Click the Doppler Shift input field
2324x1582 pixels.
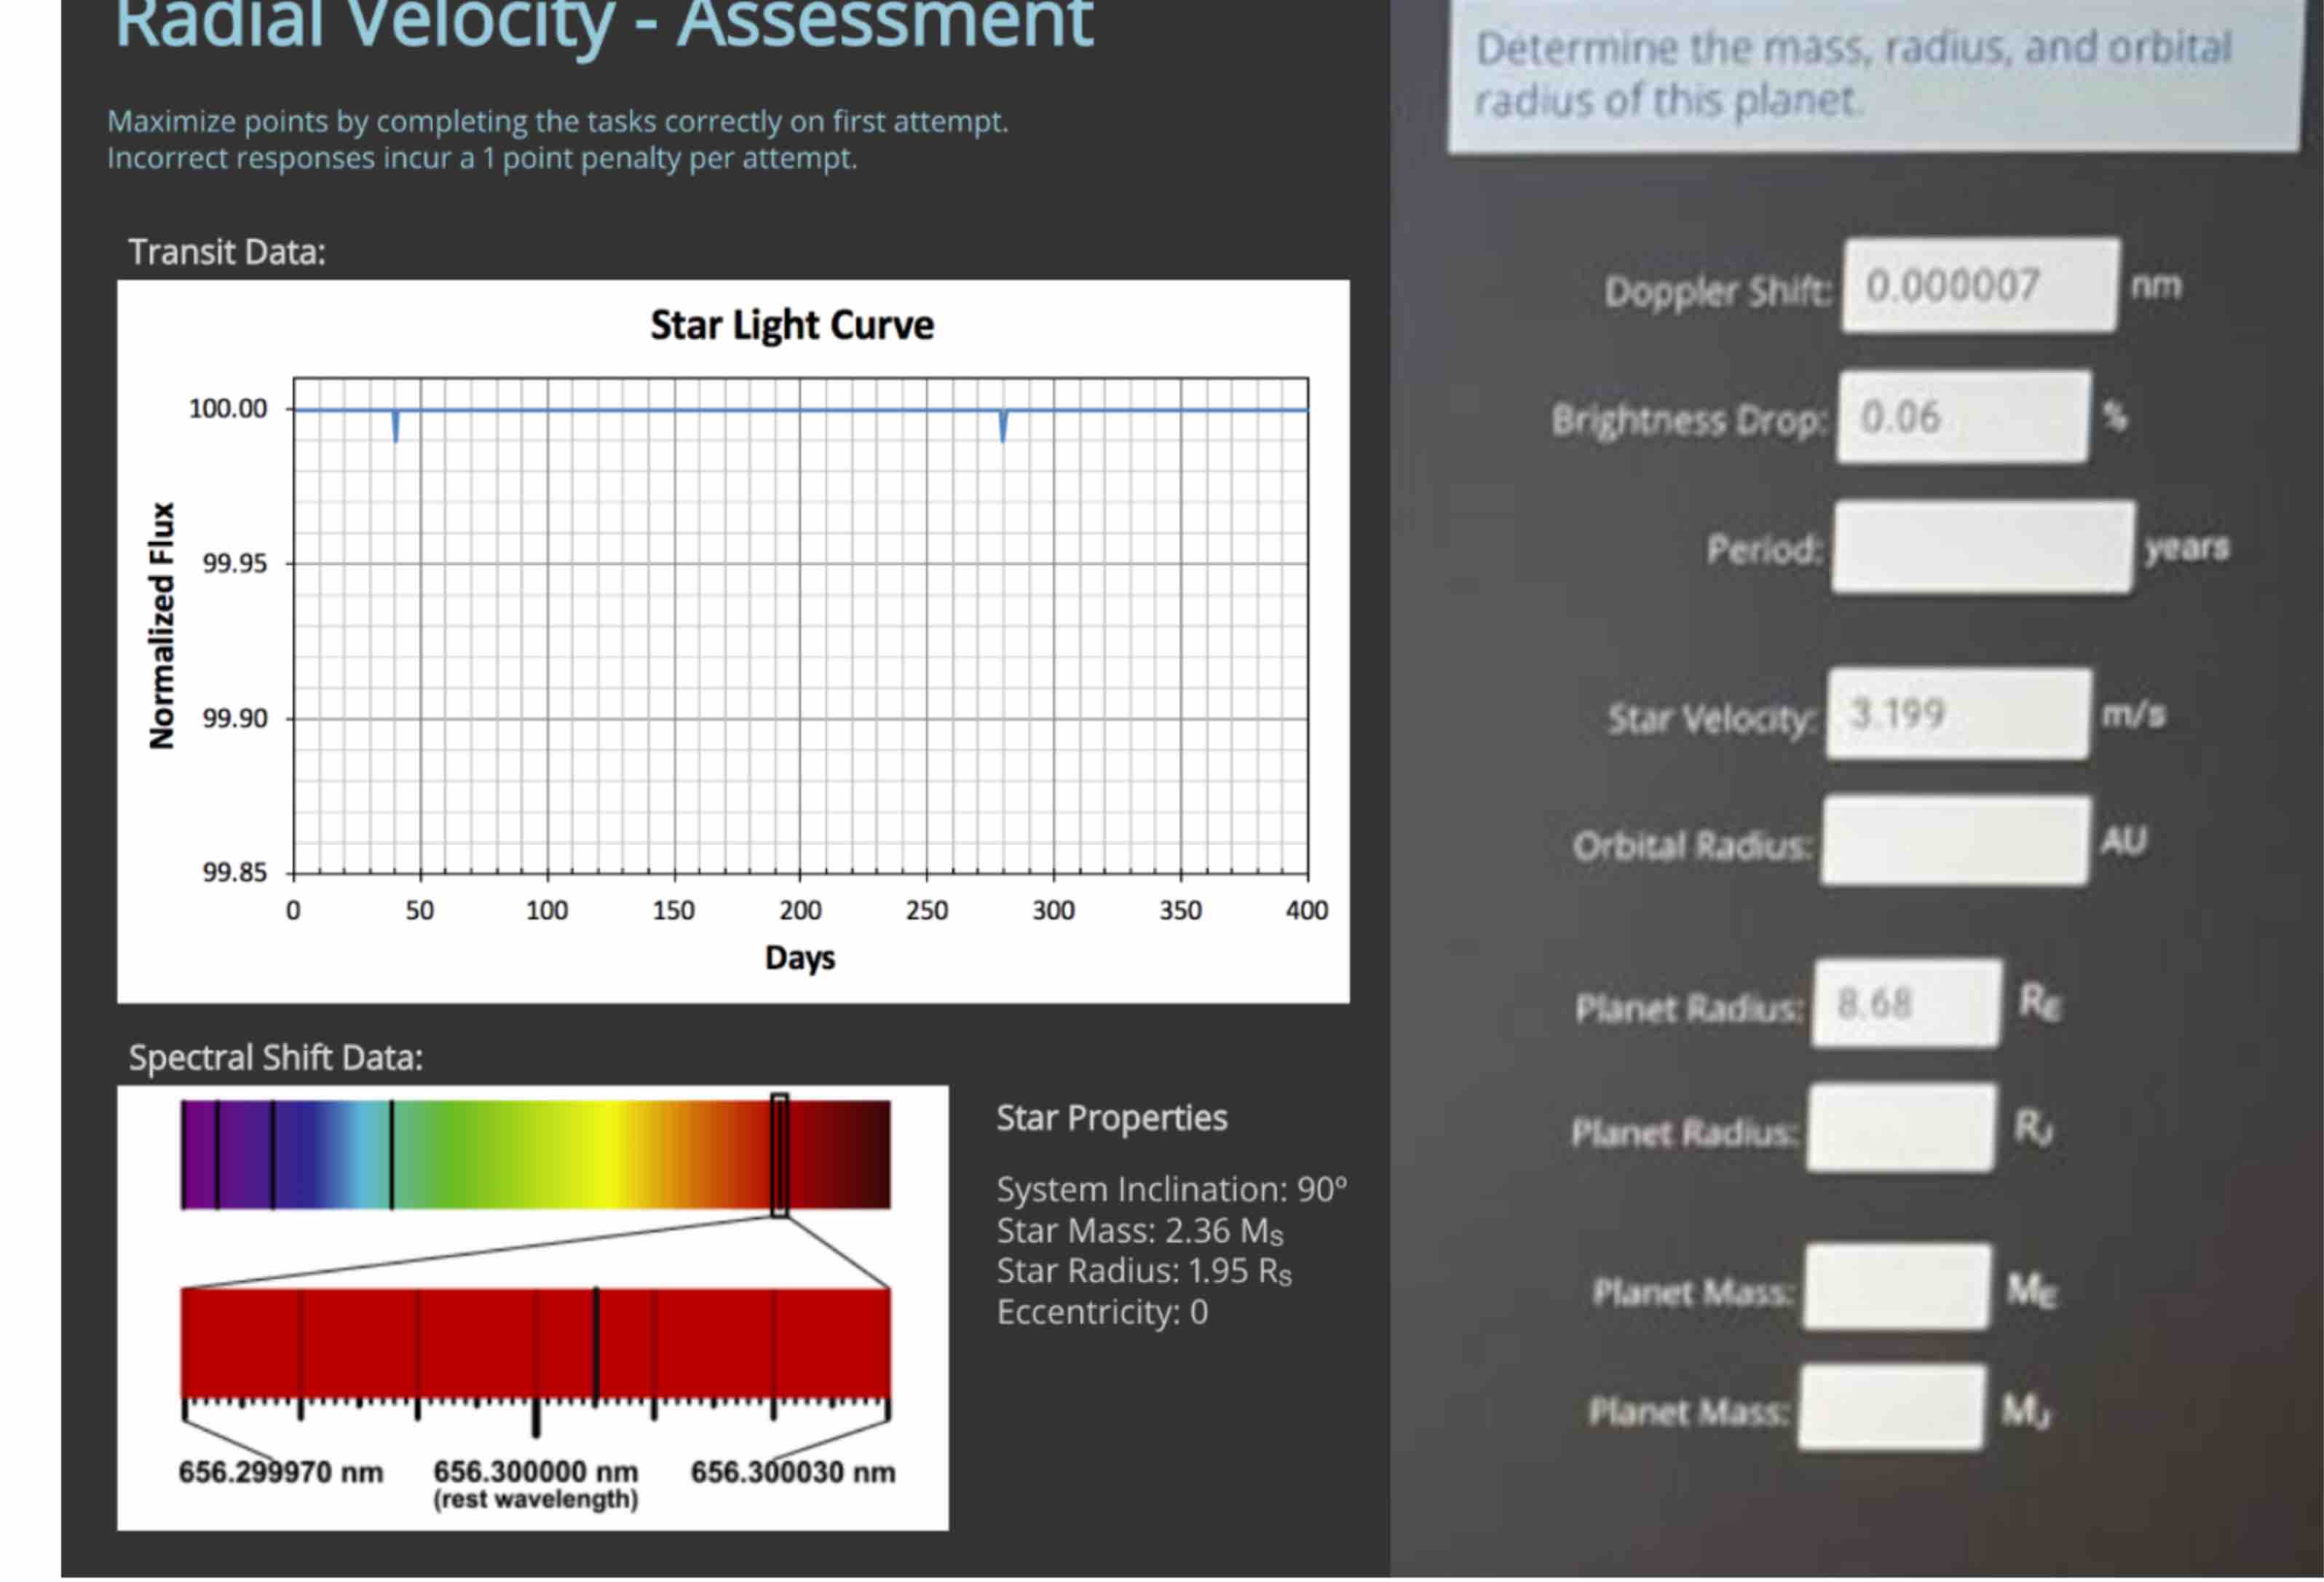click(x=1979, y=286)
